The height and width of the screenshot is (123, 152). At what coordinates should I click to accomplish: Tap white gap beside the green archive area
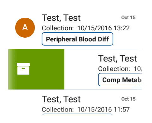pyautogui.click(x=81, y=69)
